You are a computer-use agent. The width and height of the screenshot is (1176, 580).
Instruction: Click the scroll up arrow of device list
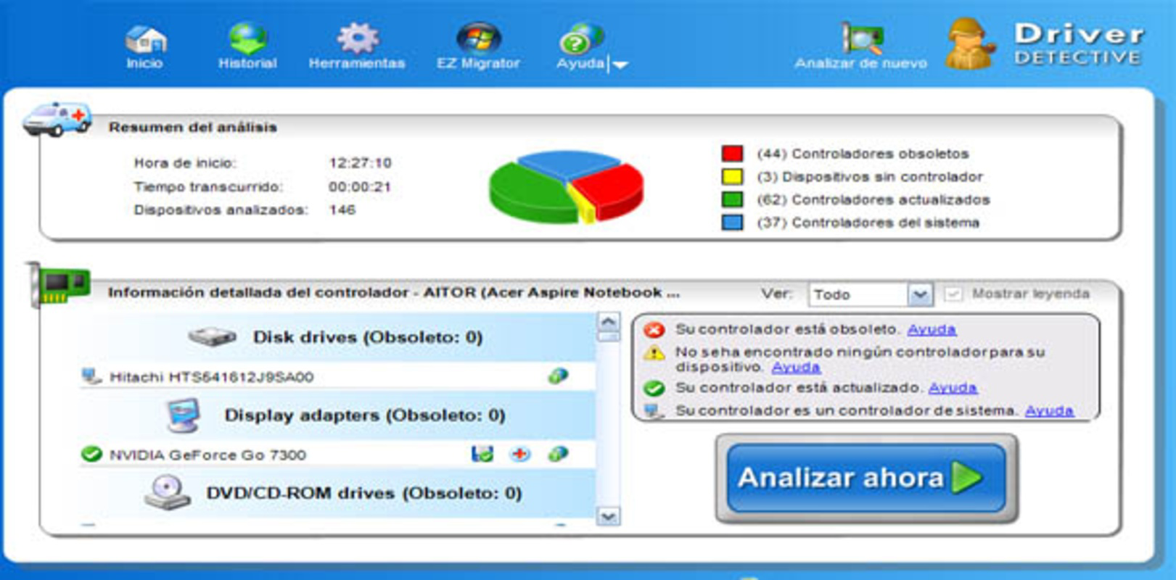[x=608, y=321]
